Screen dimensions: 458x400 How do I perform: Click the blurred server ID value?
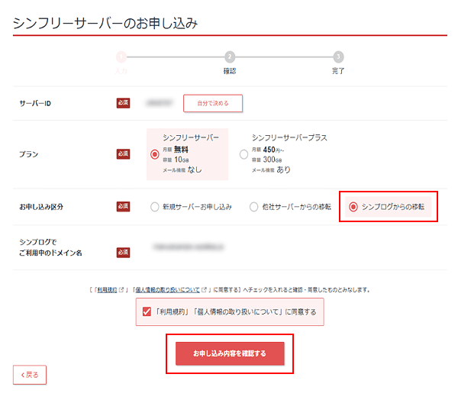[x=160, y=103]
